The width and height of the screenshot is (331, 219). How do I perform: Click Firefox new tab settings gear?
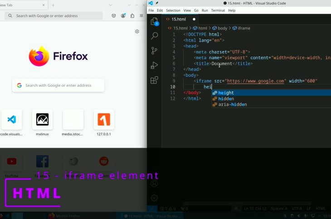pos(137,32)
